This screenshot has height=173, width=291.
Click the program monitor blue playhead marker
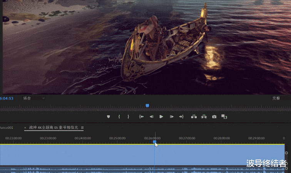147,105
